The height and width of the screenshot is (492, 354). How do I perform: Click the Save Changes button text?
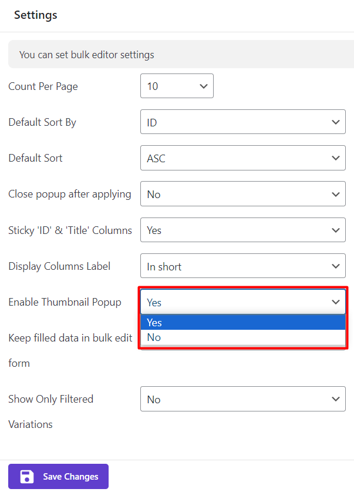70,477
